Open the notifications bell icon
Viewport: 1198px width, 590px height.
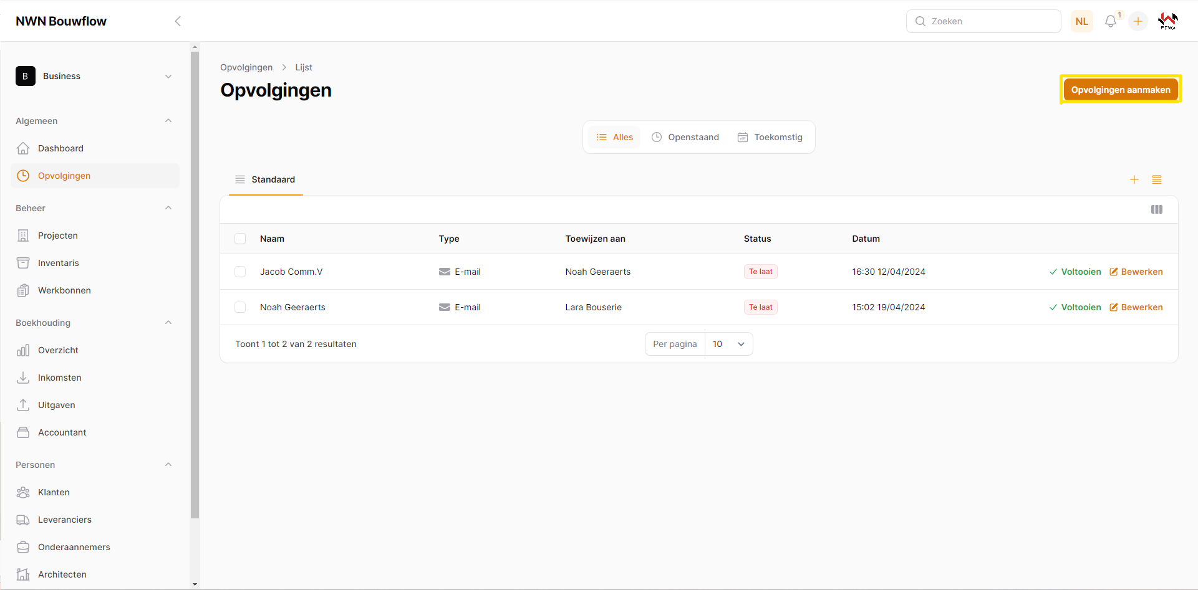[1111, 21]
